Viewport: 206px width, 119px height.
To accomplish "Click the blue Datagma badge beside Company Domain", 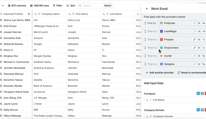I will point(198,110).
